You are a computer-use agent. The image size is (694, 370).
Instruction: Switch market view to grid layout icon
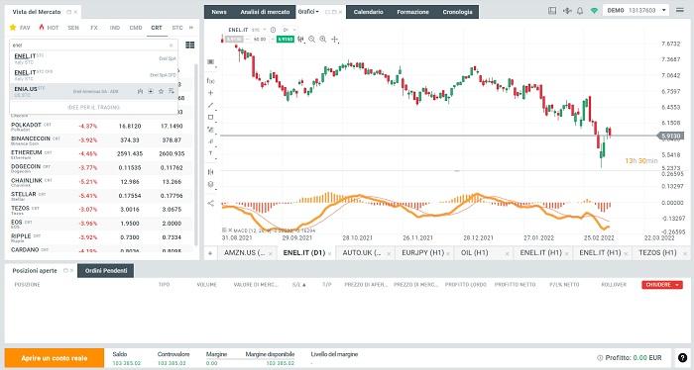190,46
